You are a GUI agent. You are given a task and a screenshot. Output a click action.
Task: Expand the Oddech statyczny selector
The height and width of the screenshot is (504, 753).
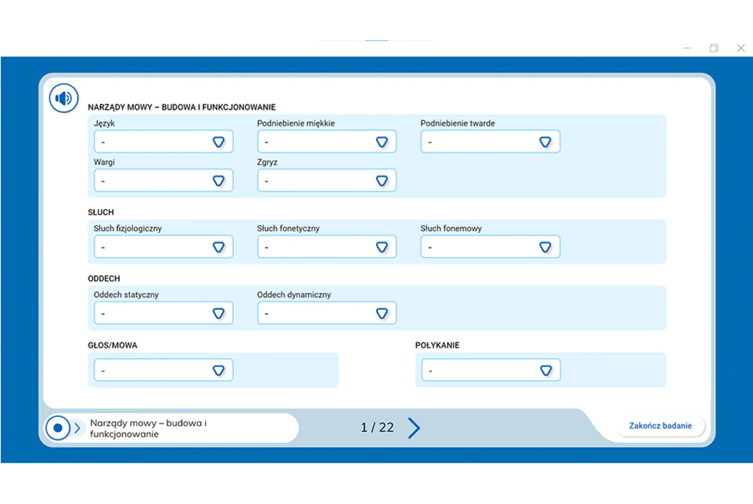pyautogui.click(x=164, y=313)
